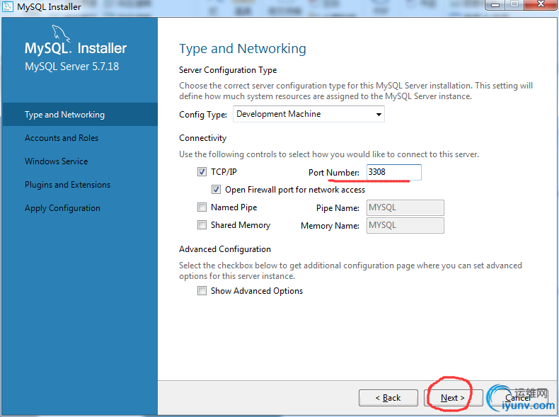The height and width of the screenshot is (417, 559).
Task: Open the Config Type dropdown
Action: (x=309, y=114)
